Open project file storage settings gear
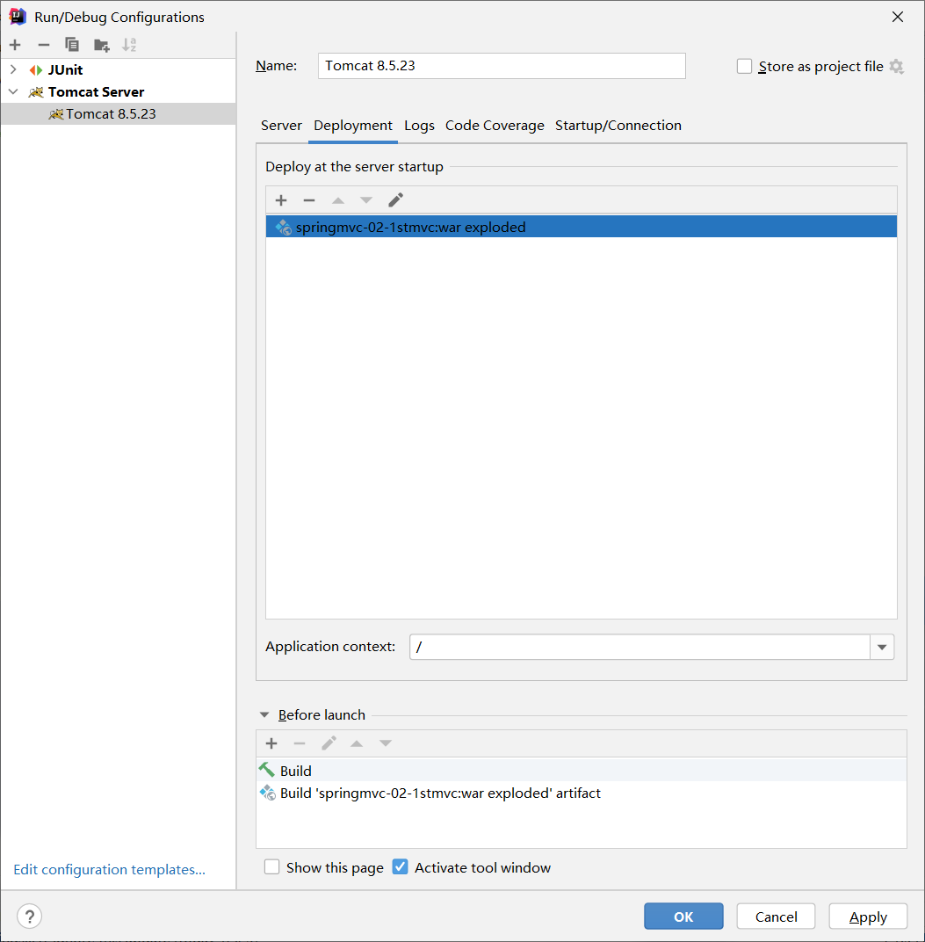The image size is (925, 942). pos(896,66)
